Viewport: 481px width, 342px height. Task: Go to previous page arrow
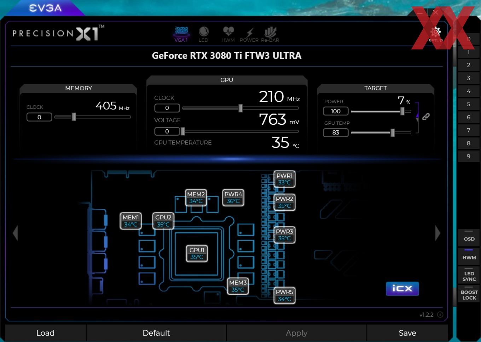[x=15, y=233]
